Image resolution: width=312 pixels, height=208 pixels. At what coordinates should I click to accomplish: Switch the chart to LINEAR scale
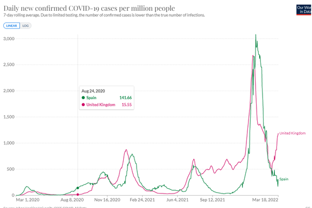coord(11,26)
